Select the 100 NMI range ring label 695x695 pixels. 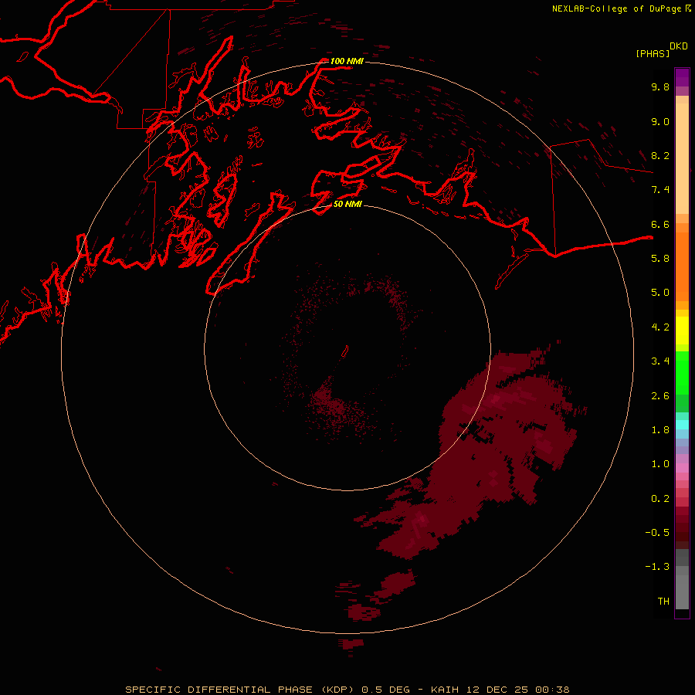click(347, 61)
